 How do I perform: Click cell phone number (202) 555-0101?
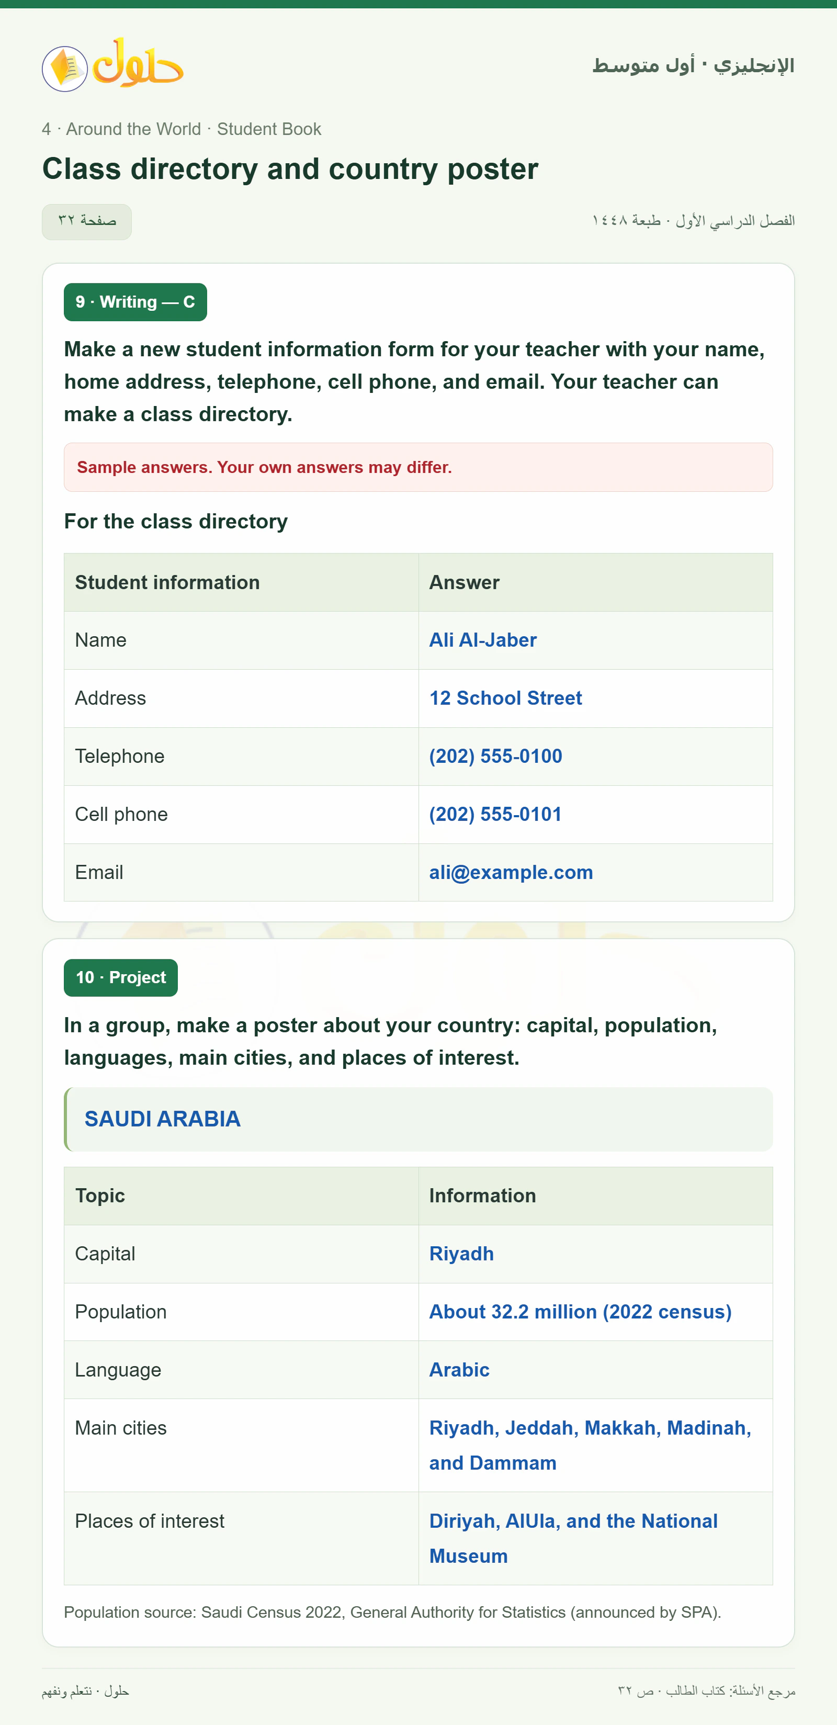[495, 814]
